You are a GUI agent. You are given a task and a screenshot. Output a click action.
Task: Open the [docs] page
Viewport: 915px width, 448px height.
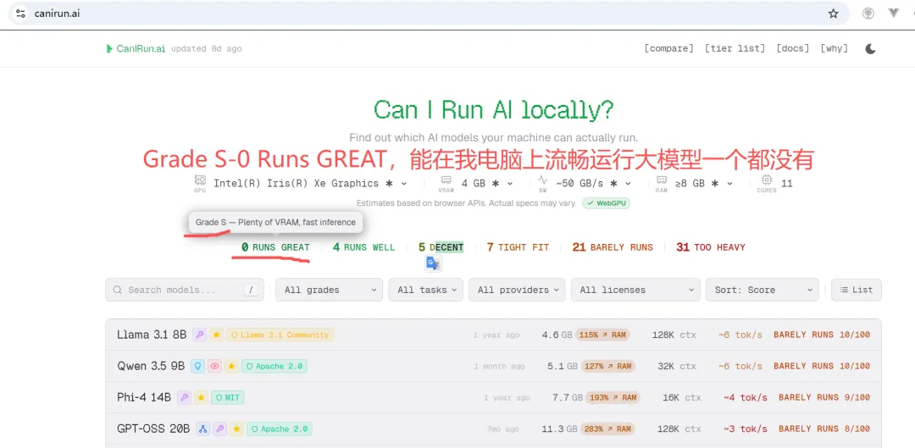pos(792,48)
